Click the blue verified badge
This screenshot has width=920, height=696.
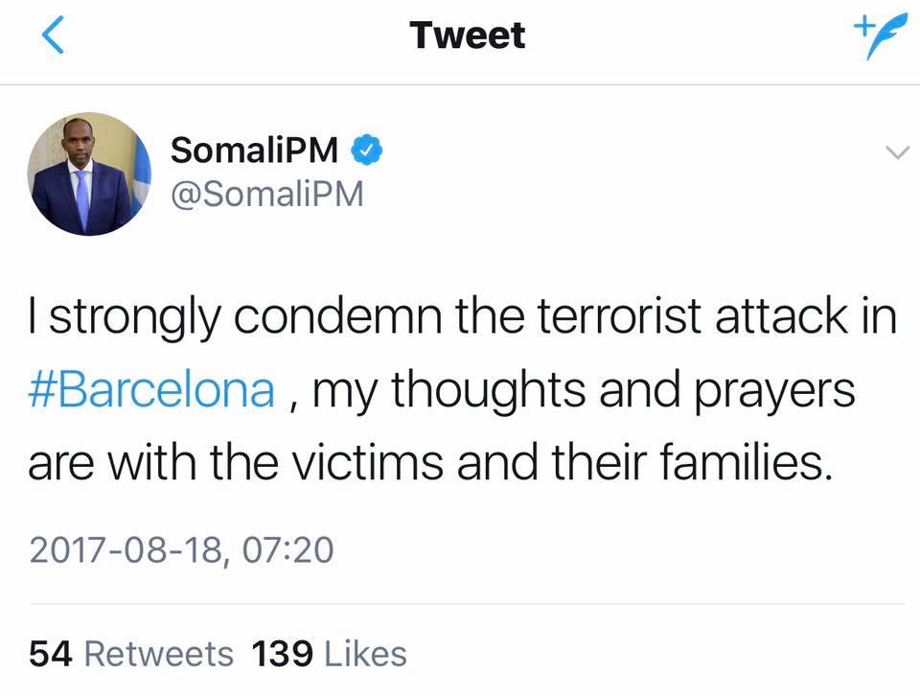[370, 150]
